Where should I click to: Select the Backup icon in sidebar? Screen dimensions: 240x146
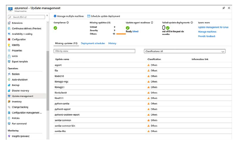point(9,85)
